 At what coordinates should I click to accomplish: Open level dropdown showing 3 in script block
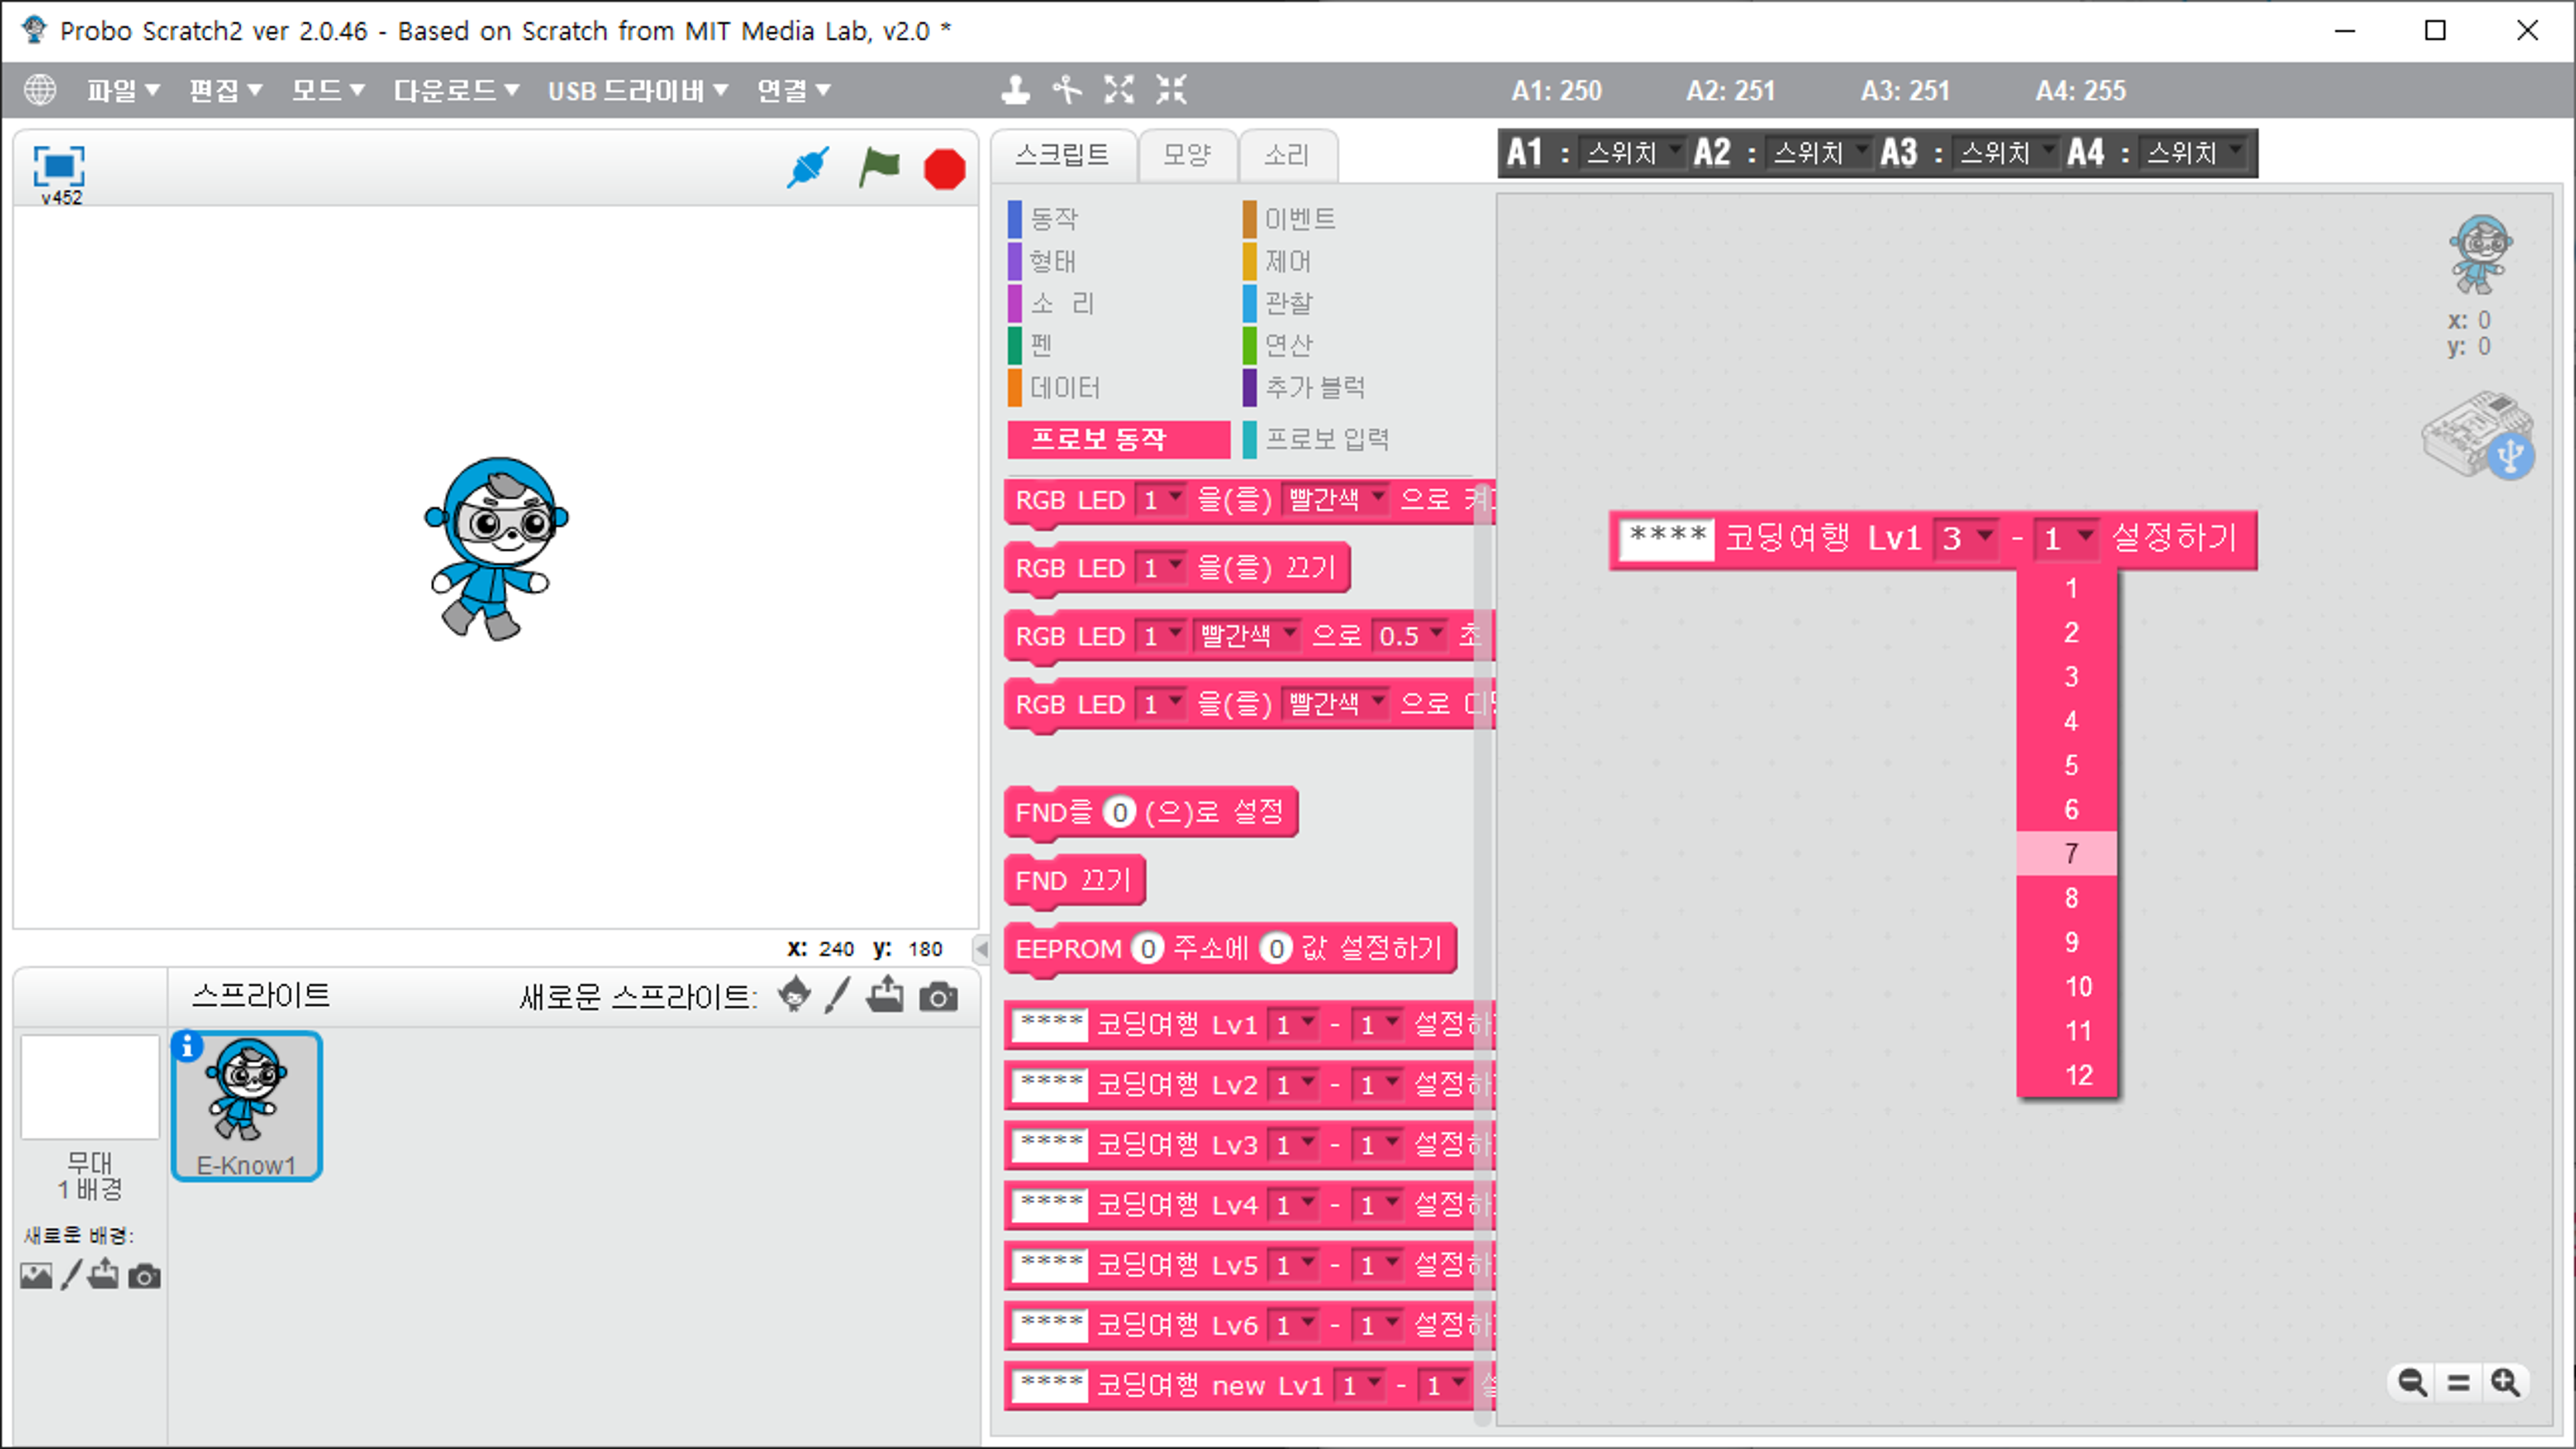click(x=1967, y=539)
